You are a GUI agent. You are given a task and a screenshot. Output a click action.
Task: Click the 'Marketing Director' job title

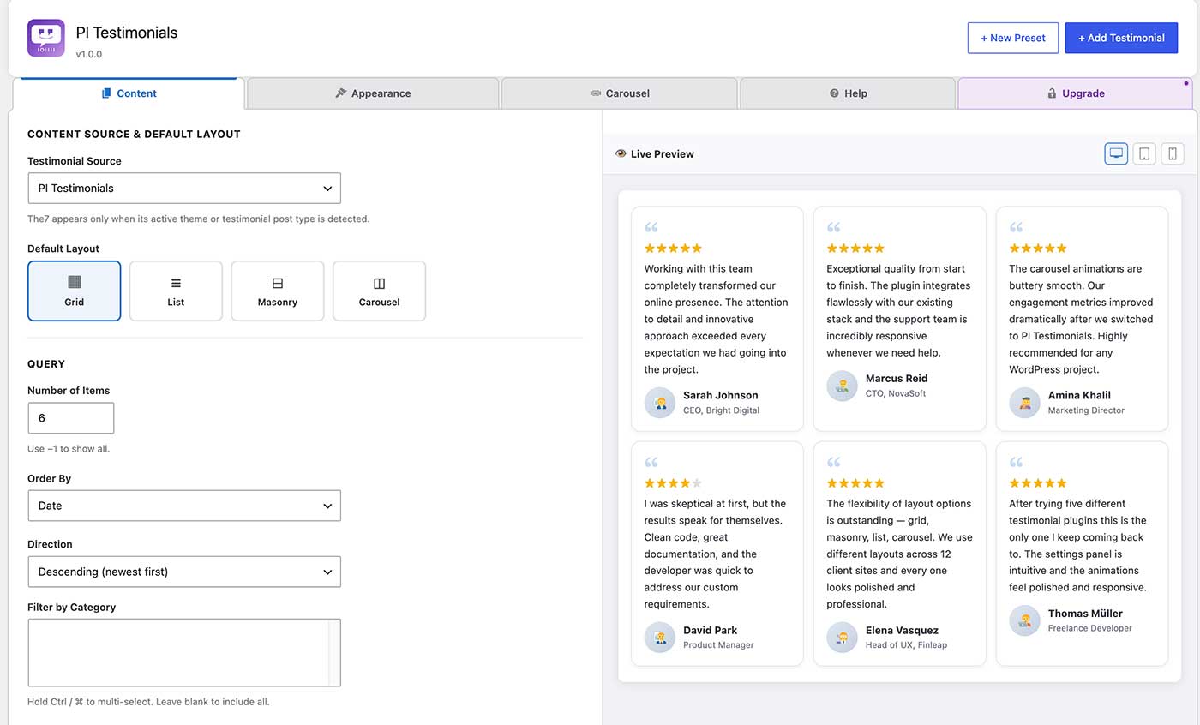coord(1086,410)
